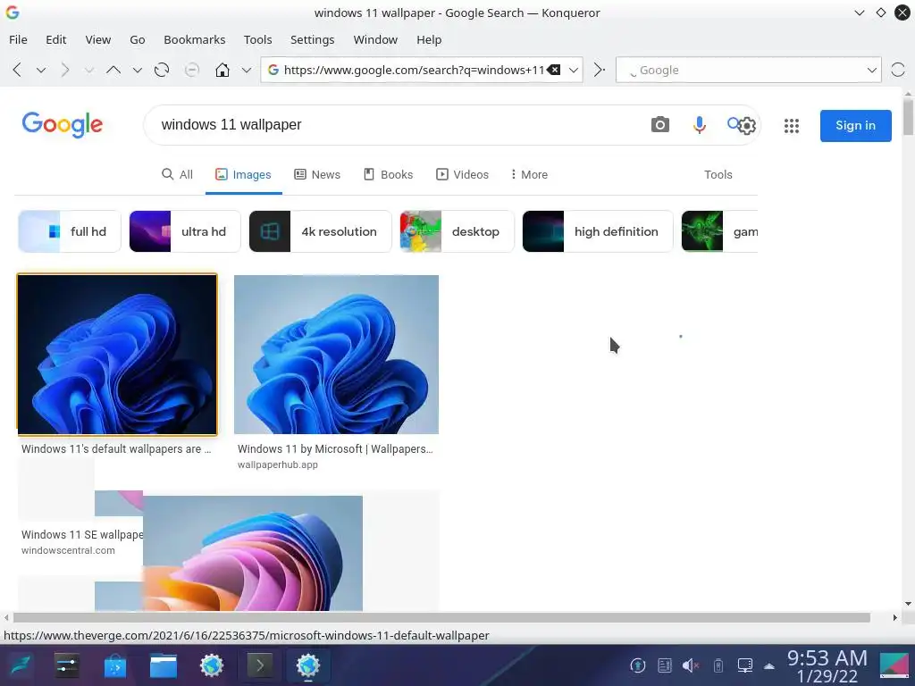Click the Google search settings gear icon

(748, 125)
